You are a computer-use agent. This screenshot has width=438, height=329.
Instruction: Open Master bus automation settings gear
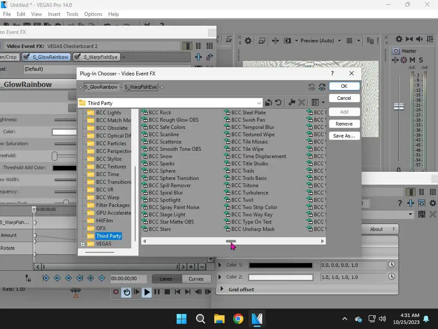coord(404,60)
